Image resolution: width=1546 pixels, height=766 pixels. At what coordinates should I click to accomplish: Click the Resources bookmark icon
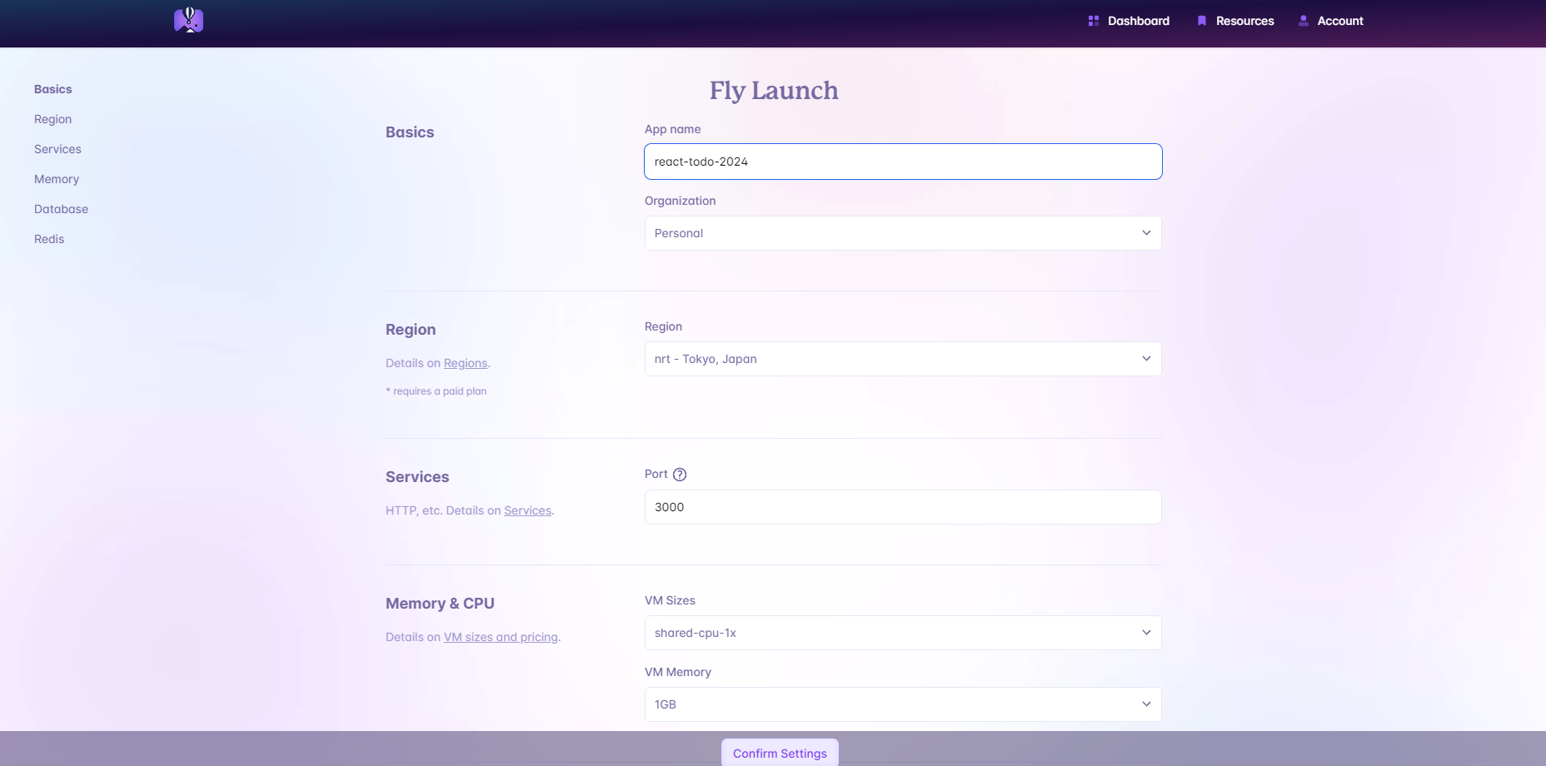click(1202, 21)
